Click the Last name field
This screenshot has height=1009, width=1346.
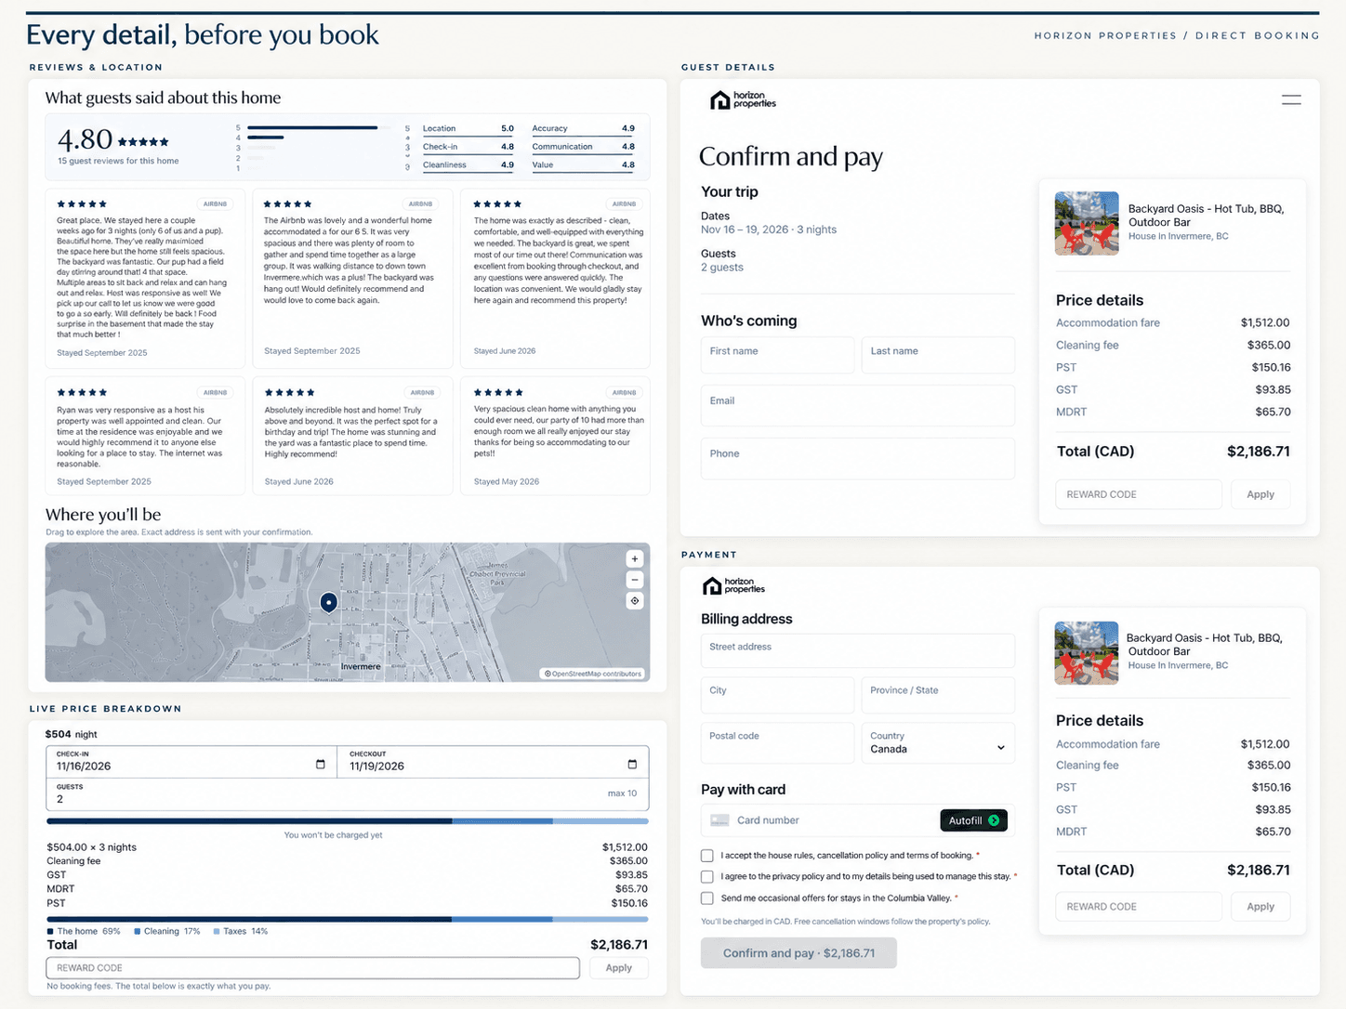938,355
